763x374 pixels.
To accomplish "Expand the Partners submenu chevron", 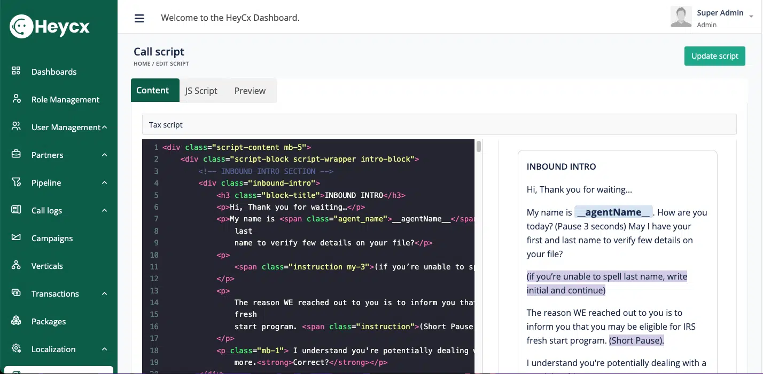I will pyautogui.click(x=105, y=155).
